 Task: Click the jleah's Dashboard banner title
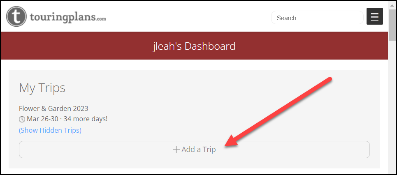194,46
